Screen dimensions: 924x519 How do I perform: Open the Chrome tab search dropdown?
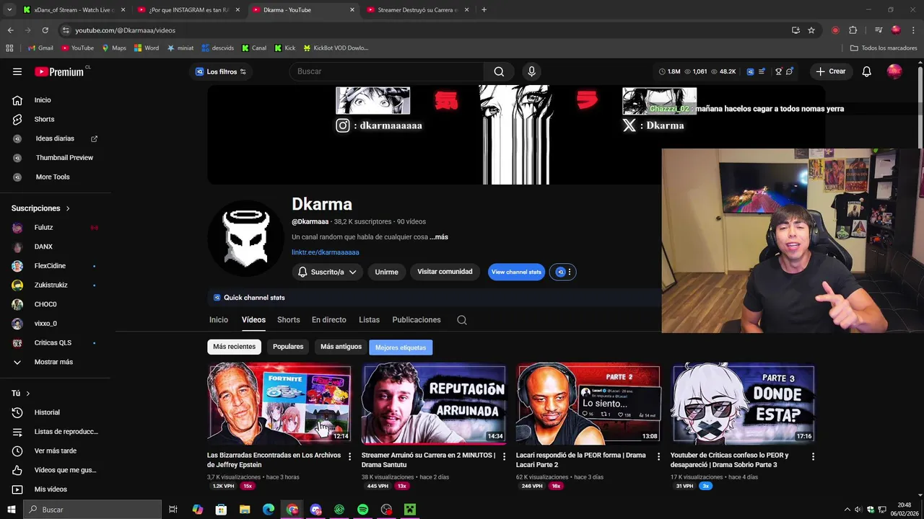9,10
